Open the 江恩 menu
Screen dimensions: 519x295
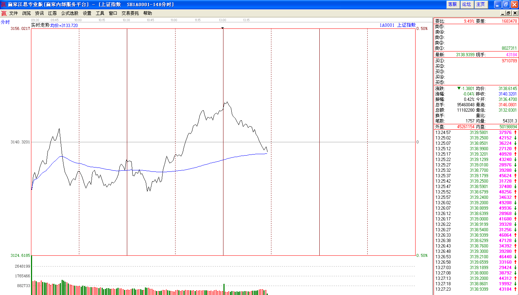pos(52,13)
